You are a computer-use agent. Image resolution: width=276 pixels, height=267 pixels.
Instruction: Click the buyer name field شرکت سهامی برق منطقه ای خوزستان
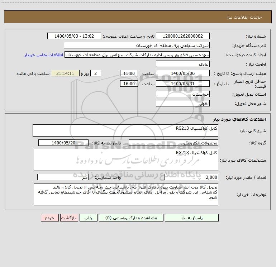pos(137,45)
